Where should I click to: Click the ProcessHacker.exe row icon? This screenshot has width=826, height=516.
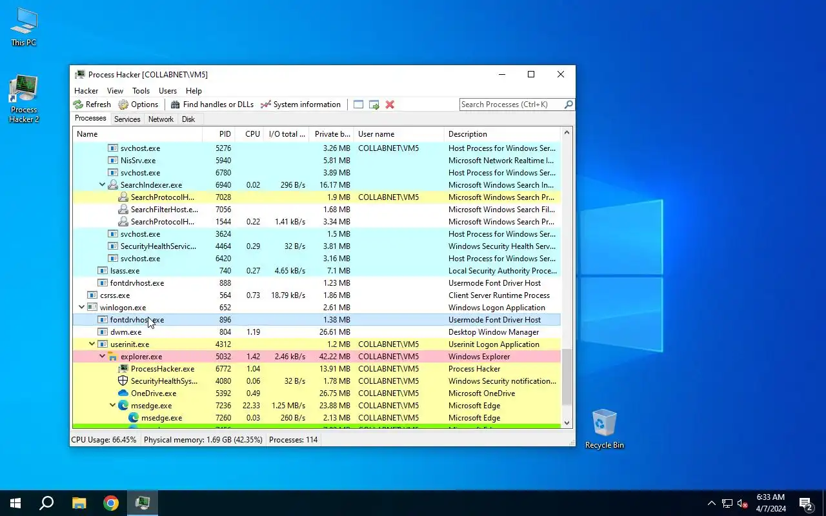[x=123, y=369]
